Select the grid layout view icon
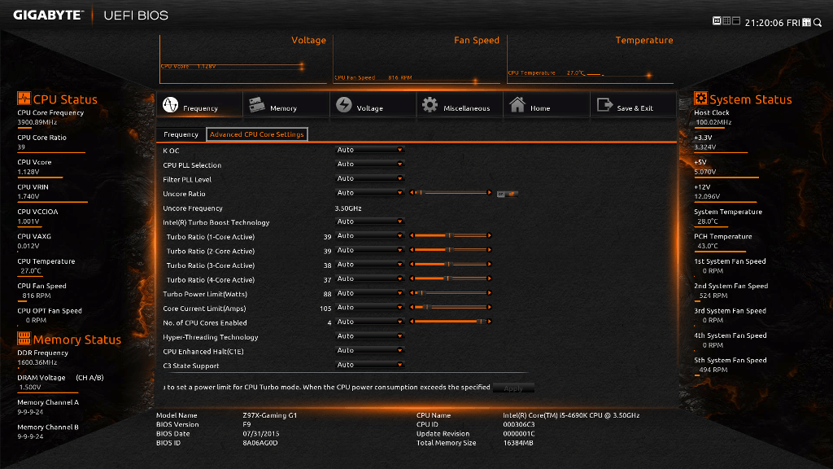Viewport: 833px width, 469px height. coord(726,20)
